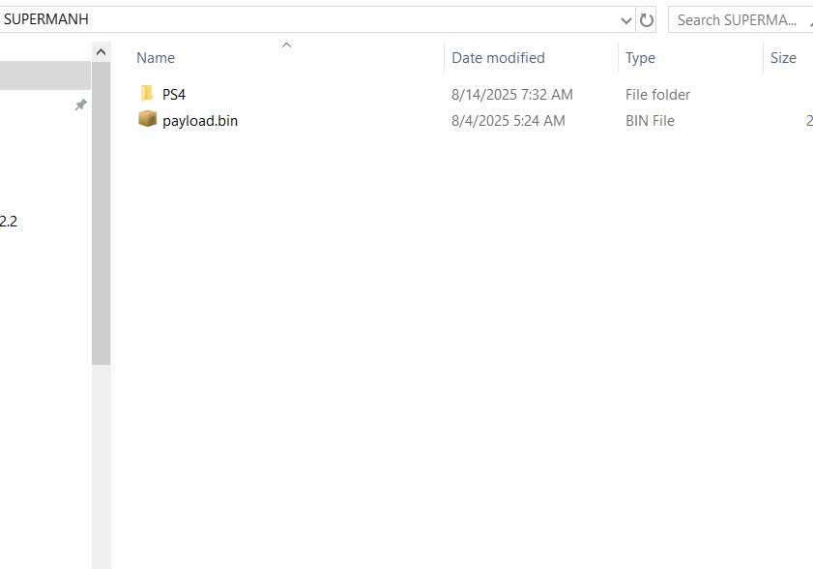Viewport: 813px width, 569px height.
Task: Refresh the SUPERMANH folder view
Action: coord(647,19)
